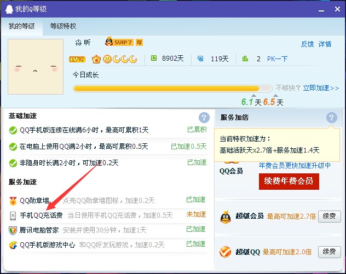Click the QQ手机版游戏中心 icon

[x=13, y=245]
